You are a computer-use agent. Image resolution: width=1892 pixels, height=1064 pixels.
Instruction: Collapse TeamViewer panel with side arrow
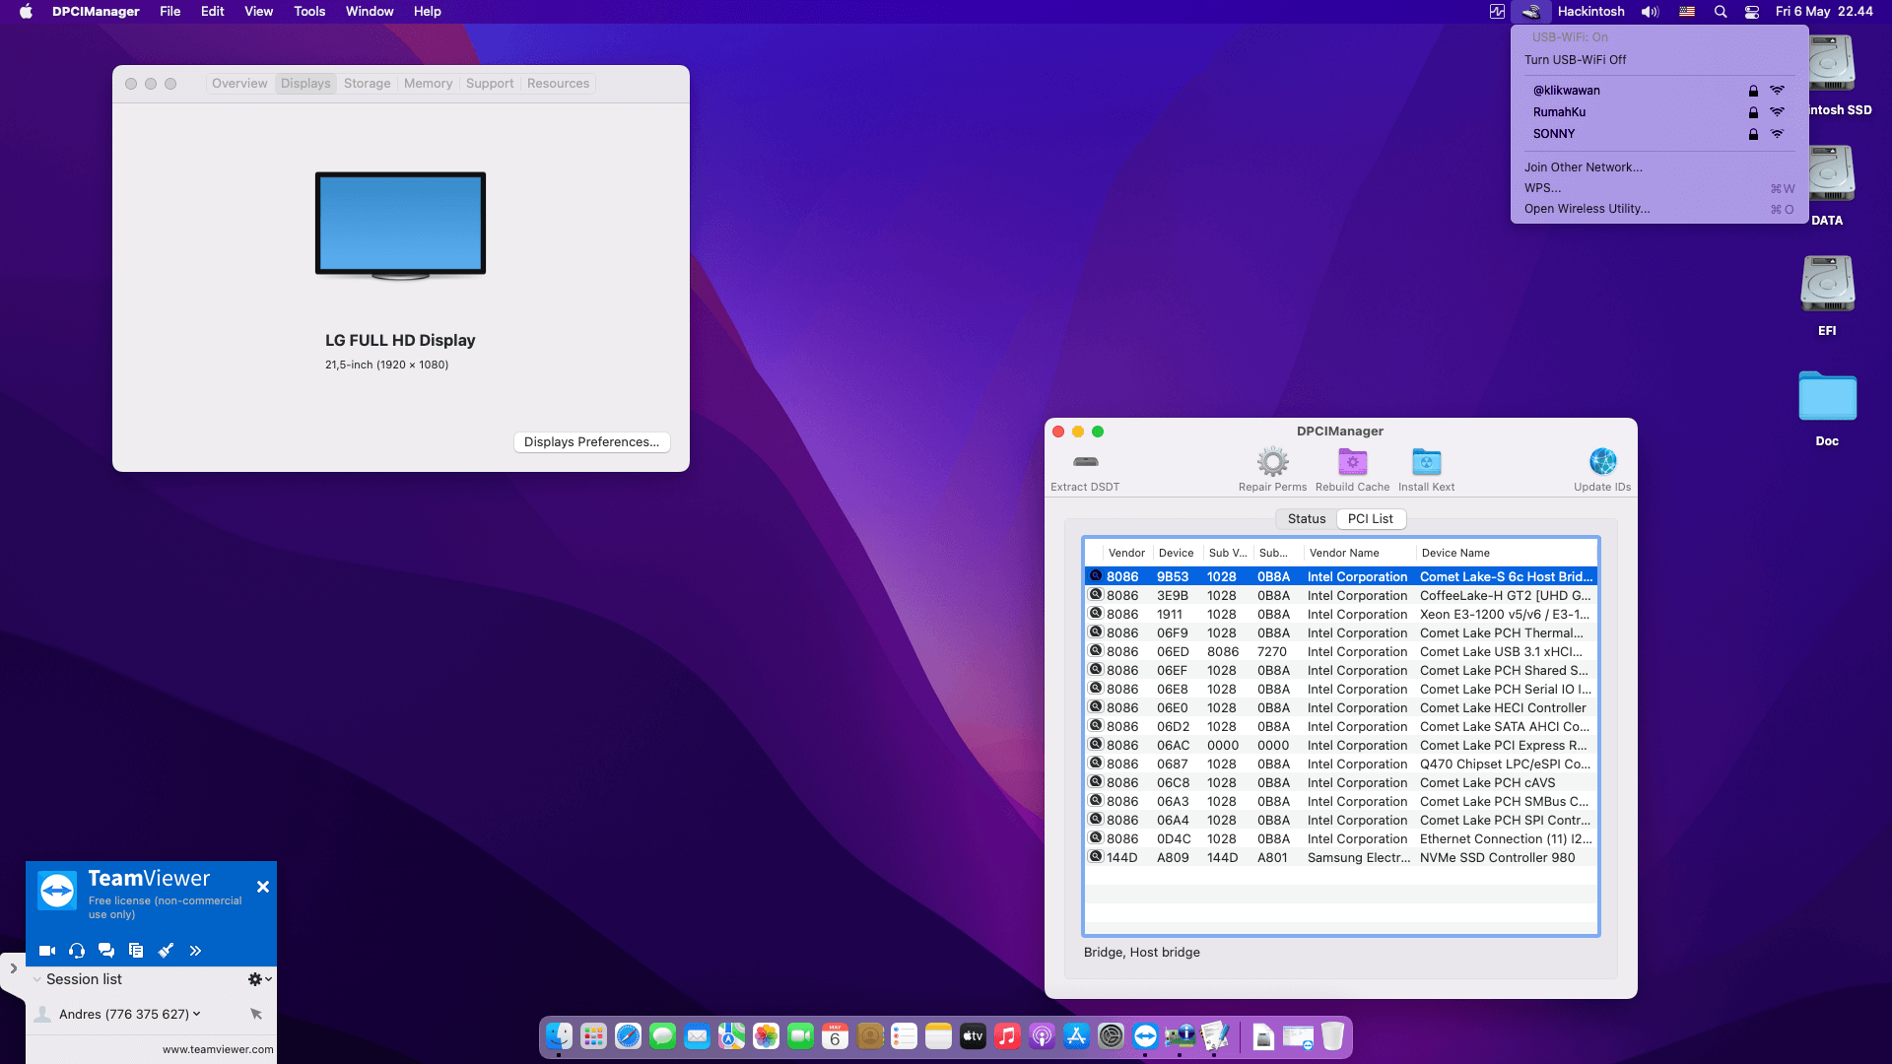pyautogui.click(x=13, y=968)
